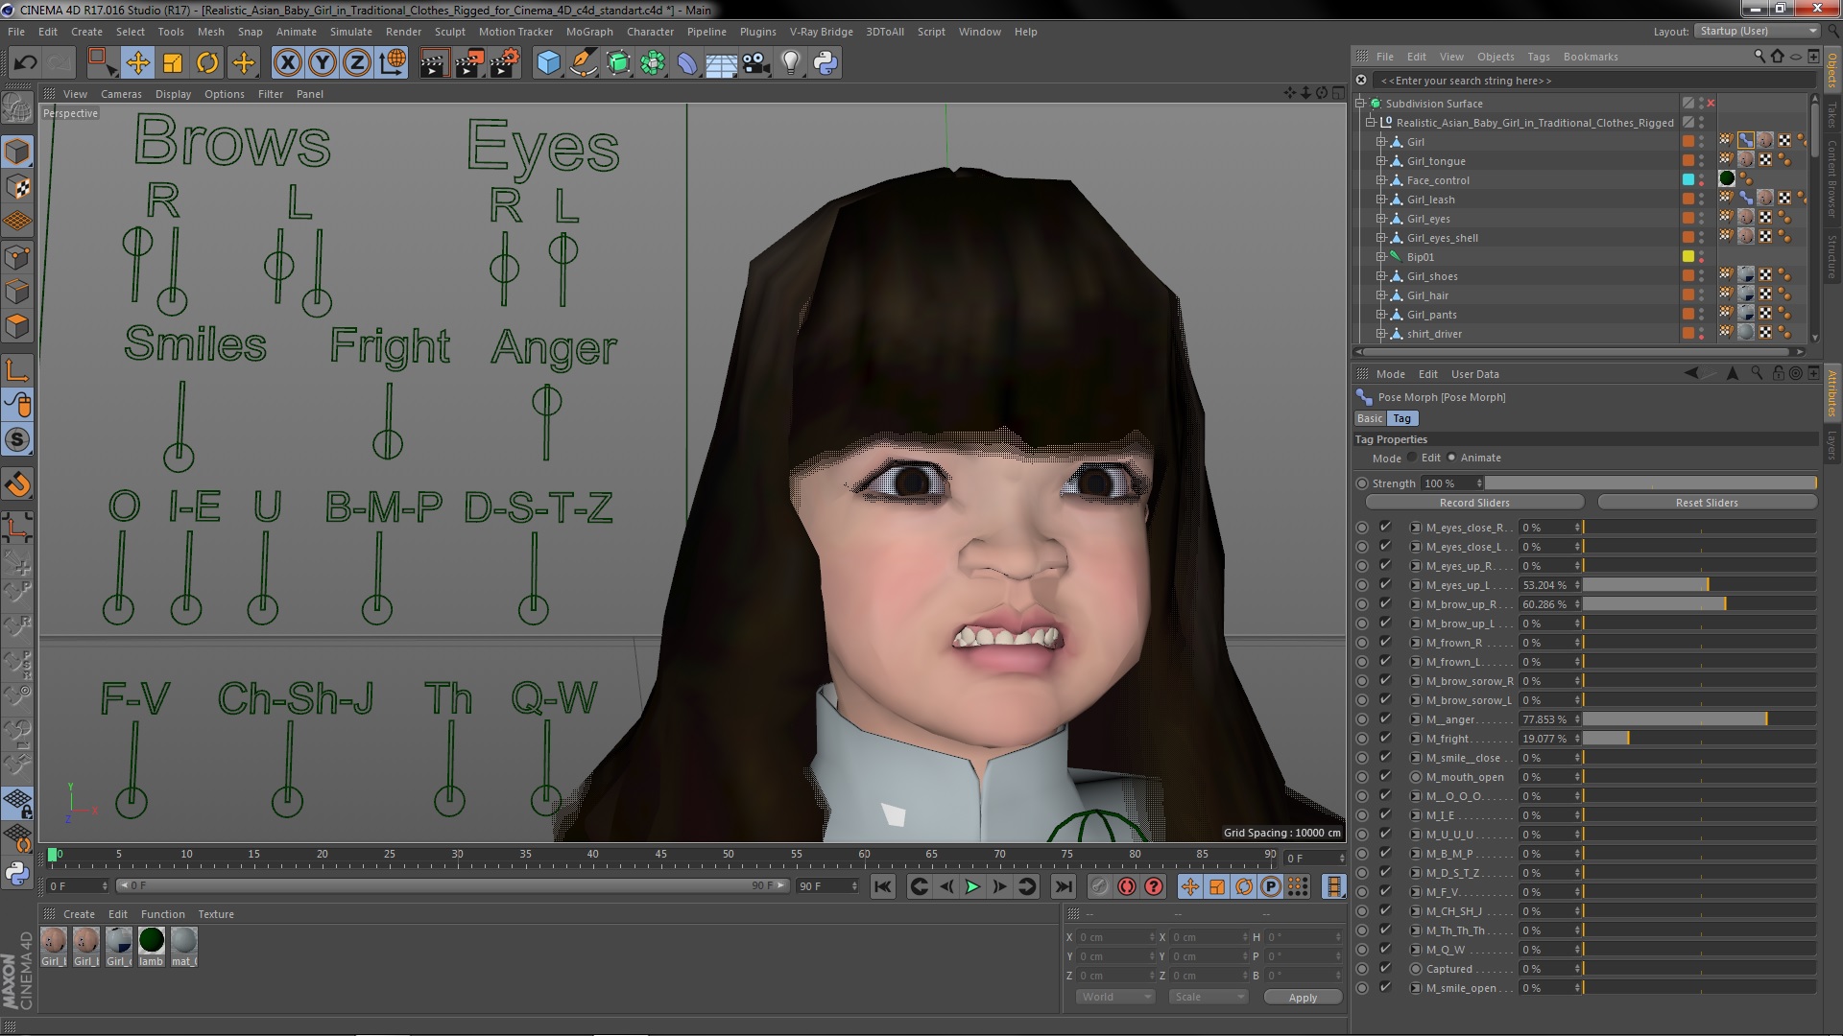The height and width of the screenshot is (1036, 1843).
Task: Select Texture mode icon in left toolbar
Action: (17, 187)
